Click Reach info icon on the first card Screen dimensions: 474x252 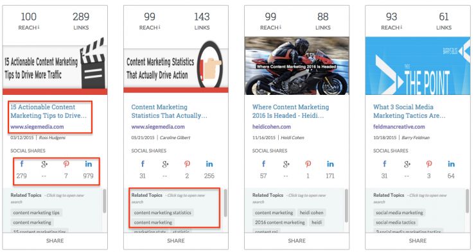click(x=39, y=27)
